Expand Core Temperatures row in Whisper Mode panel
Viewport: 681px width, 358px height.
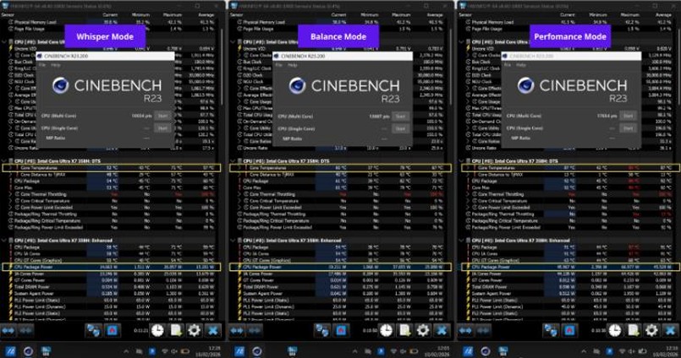pyautogui.click(x=11, y=168)
